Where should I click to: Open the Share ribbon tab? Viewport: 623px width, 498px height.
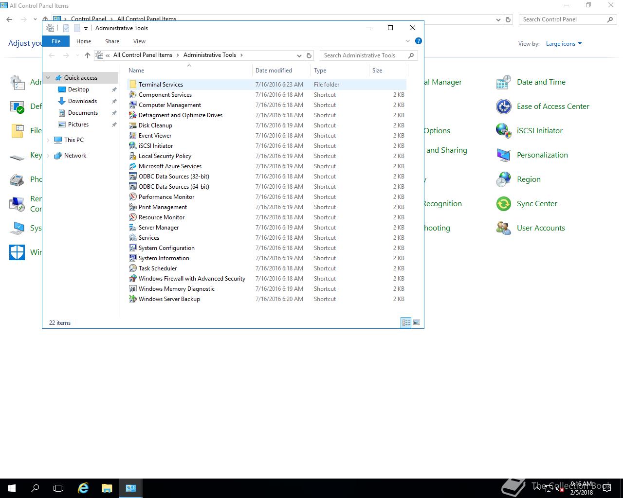[x=112, y=41]
